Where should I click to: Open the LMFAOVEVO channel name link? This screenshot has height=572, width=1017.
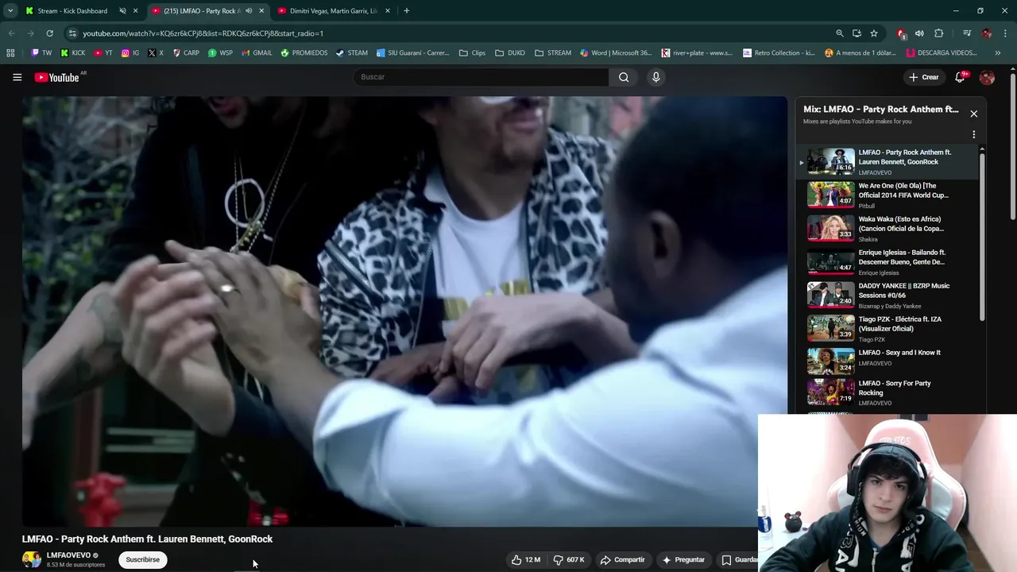coord(68,555)
